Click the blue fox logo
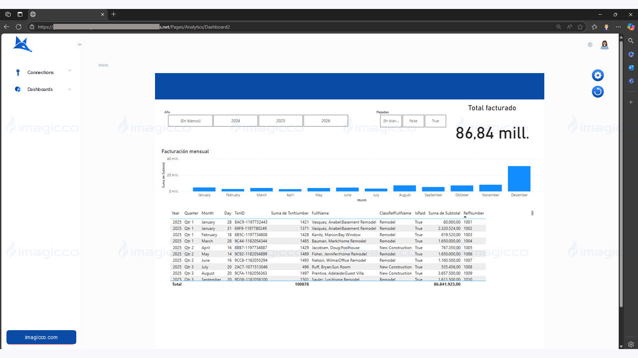 coord(22,45)
